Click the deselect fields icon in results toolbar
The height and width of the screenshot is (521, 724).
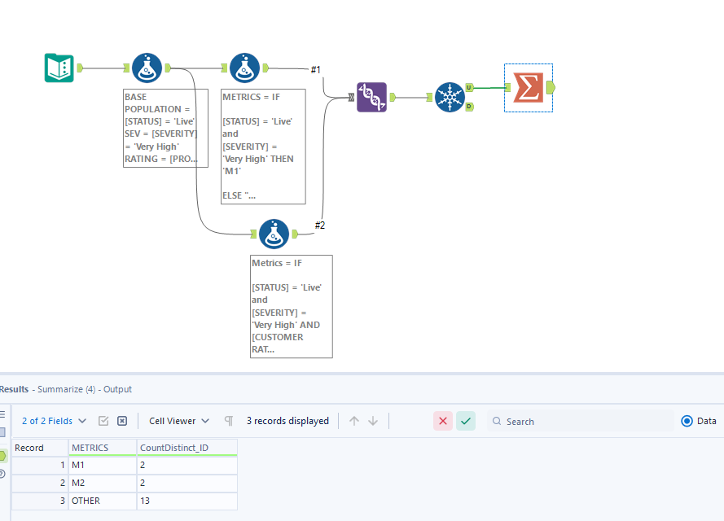[122, 421]
